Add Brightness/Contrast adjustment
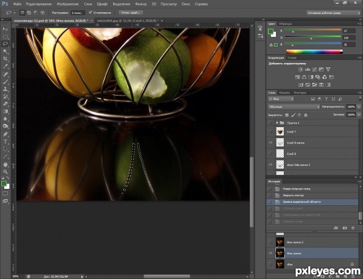Image resolution: width=363 pixels, height=279 pixels. pos(301,69)
